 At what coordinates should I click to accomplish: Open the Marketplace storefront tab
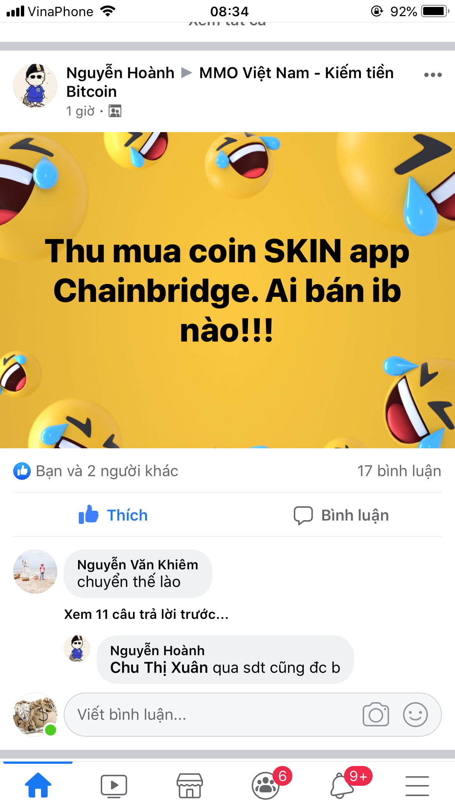tap(190, 786)
